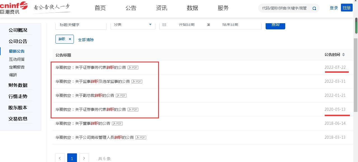Open PDF icon for 副总裁辞职 announcement

pos(121,95)
